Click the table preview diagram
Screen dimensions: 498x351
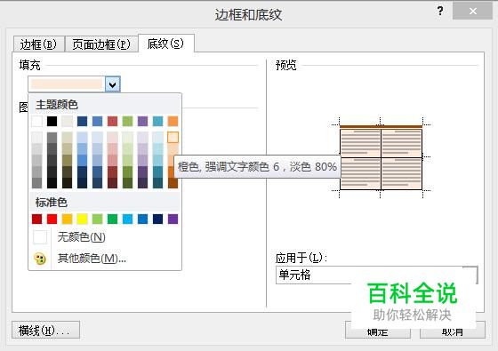381,157
